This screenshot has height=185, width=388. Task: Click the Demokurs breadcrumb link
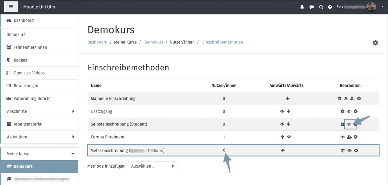point(154,42)
